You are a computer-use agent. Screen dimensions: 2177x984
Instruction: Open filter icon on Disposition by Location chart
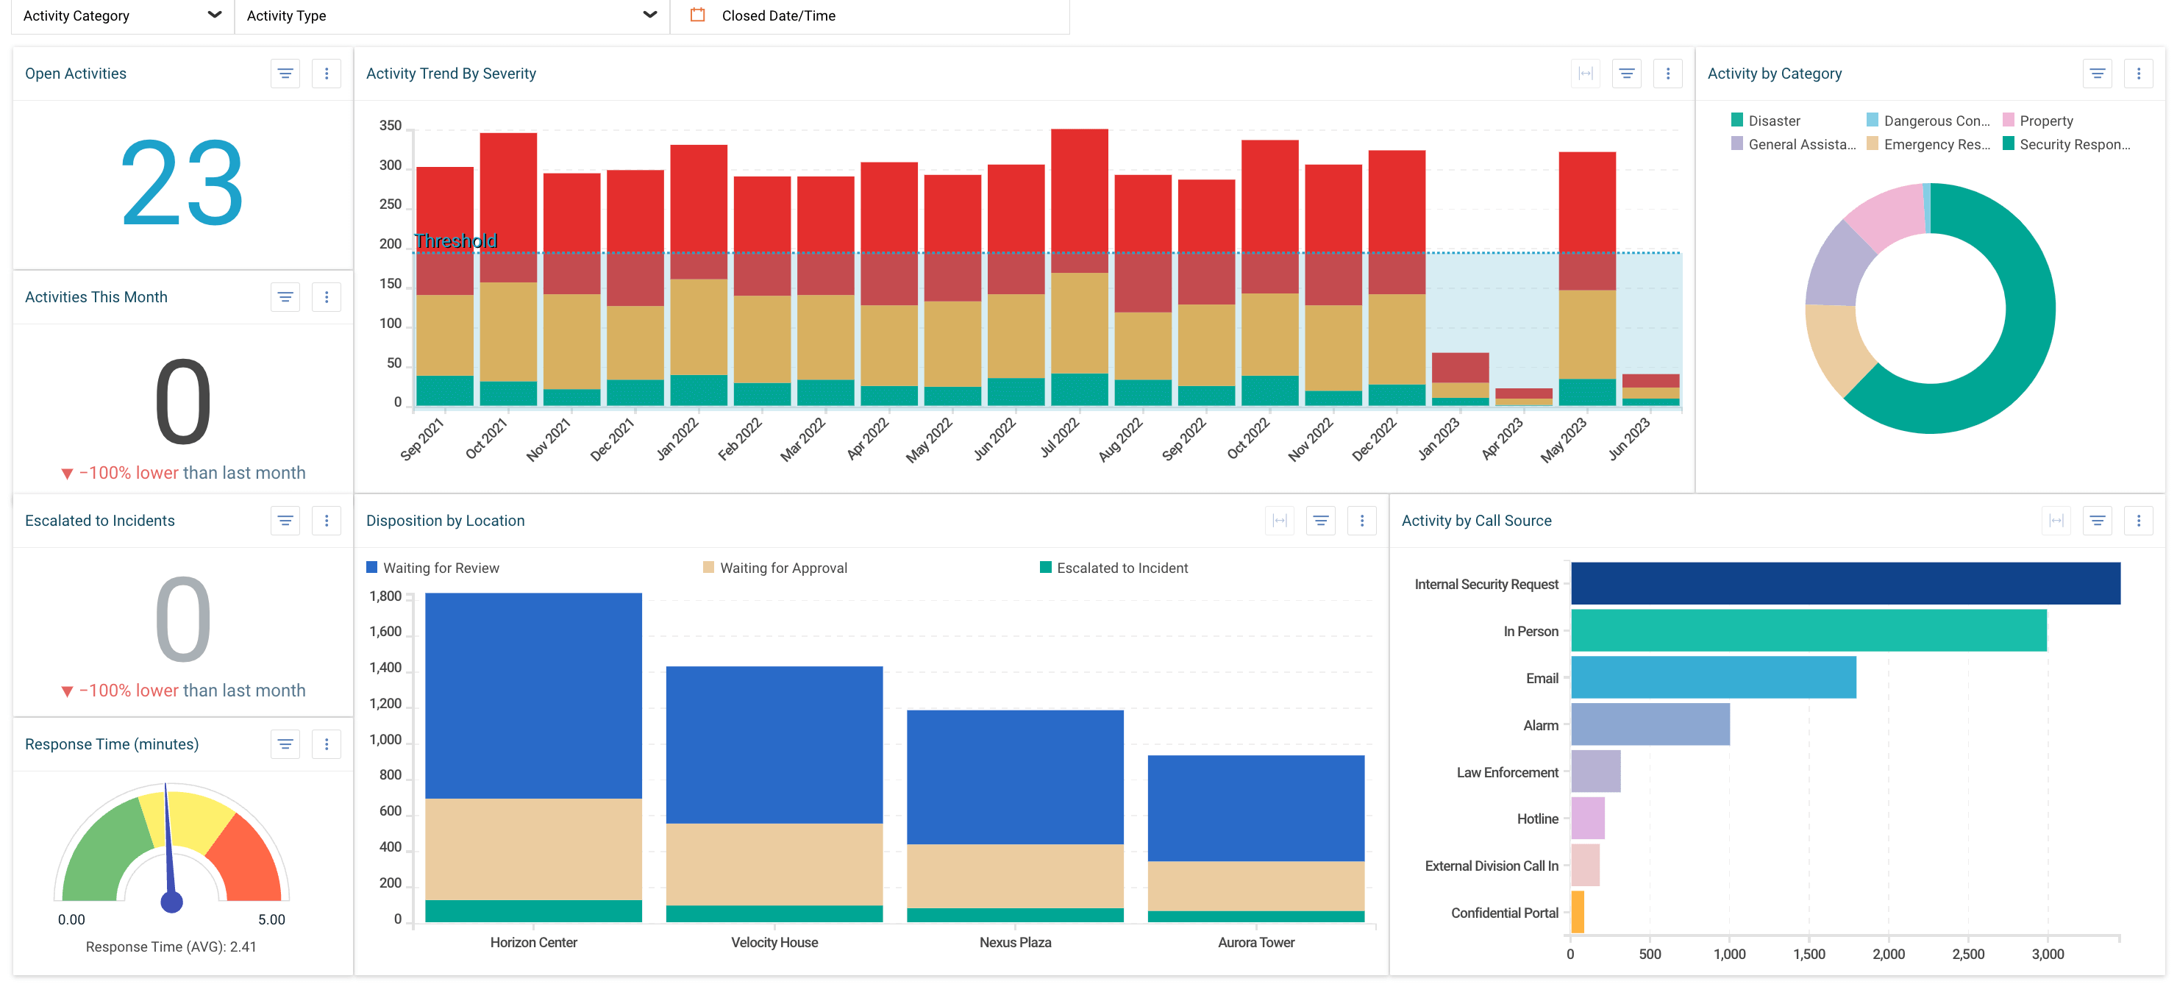(x=1321, y=520)
